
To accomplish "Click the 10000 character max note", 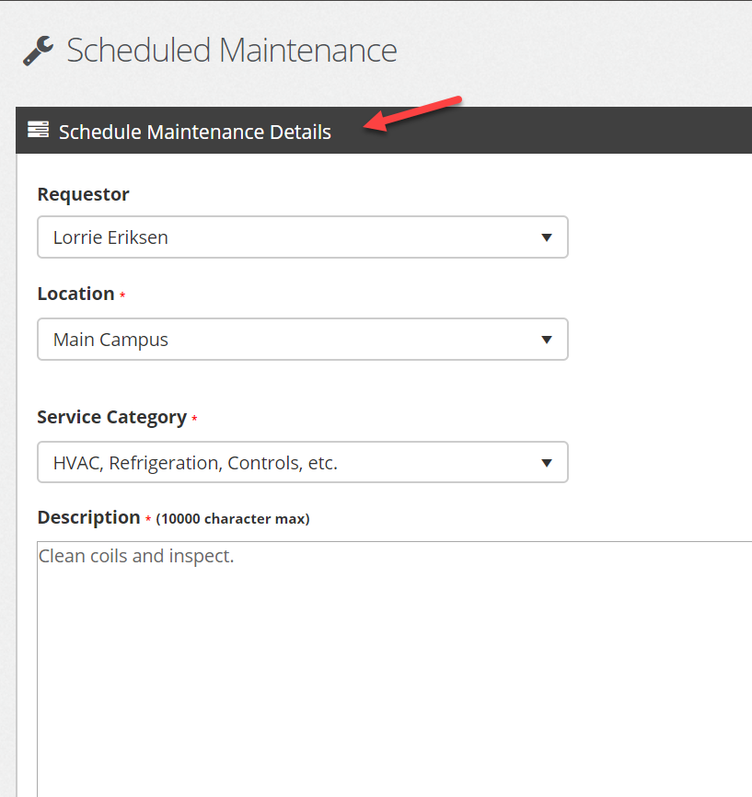I will [233, 519].
